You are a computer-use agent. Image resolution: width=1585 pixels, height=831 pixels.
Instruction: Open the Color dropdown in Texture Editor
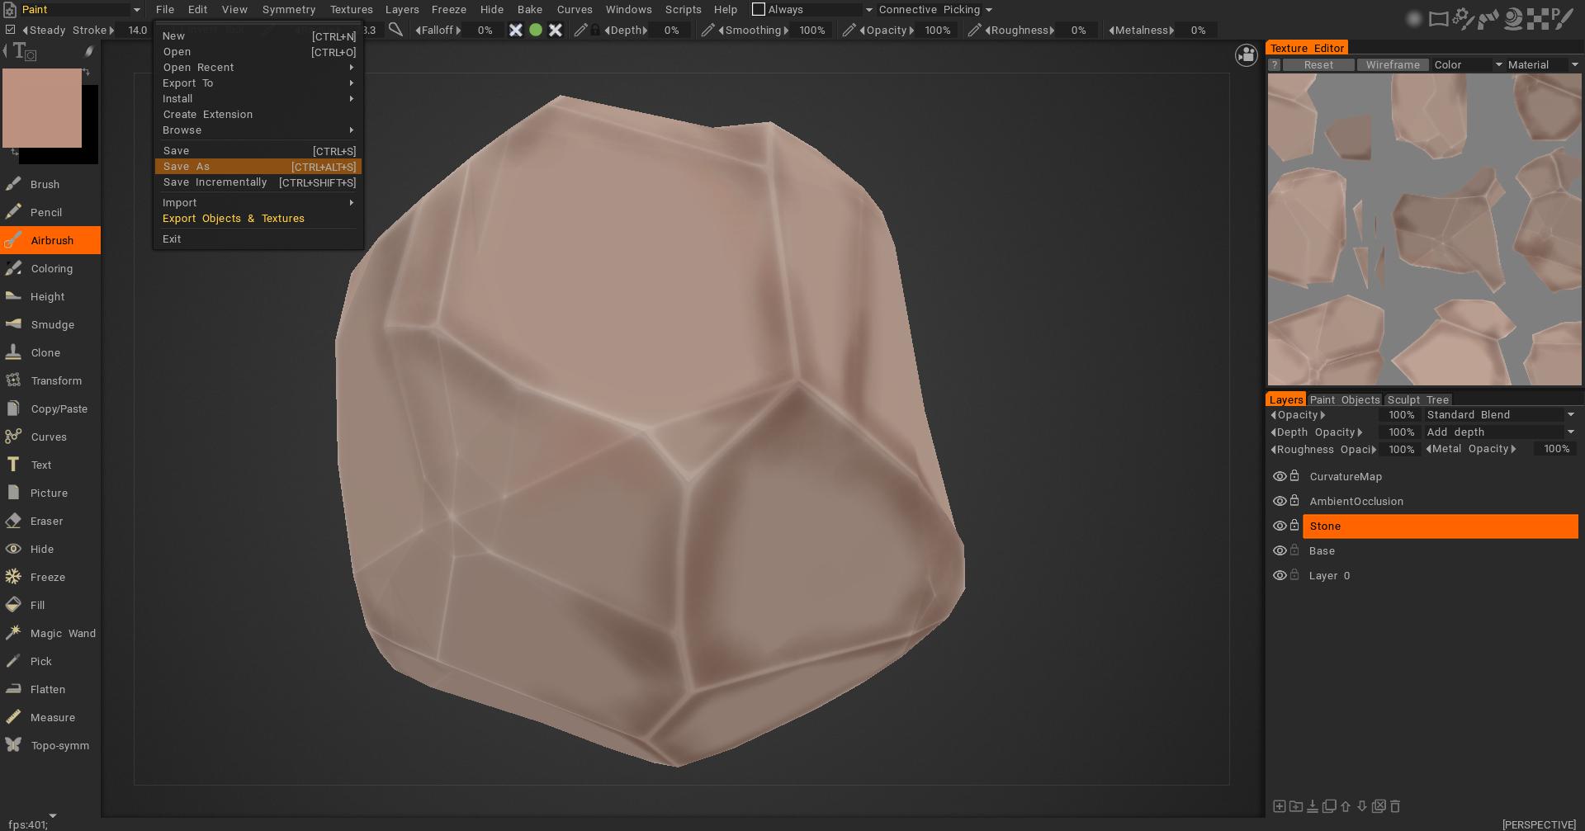coord(1468,64)
